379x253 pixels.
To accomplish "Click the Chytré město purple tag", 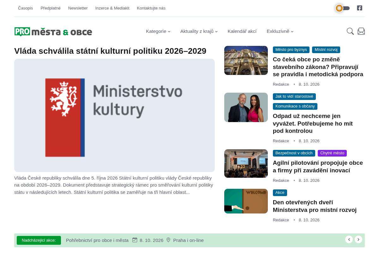I will pos(332,153).
